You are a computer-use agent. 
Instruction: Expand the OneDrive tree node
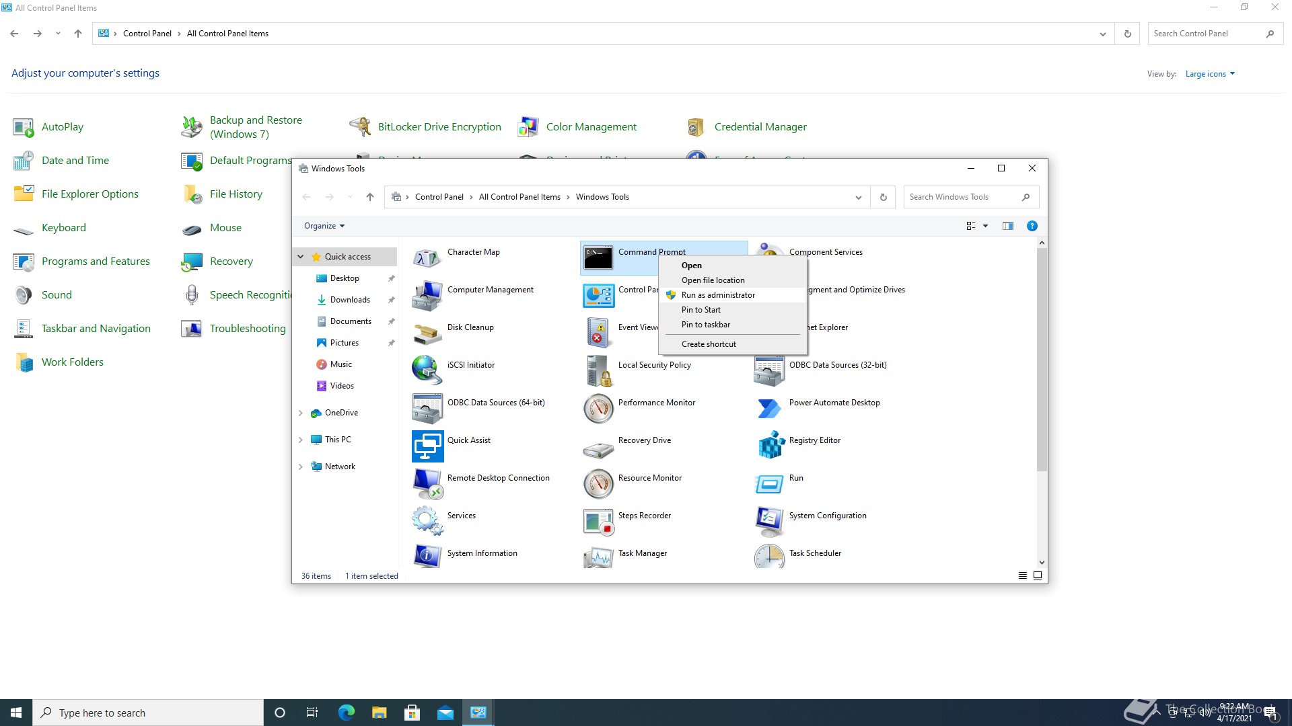click(x=301, y=413)
